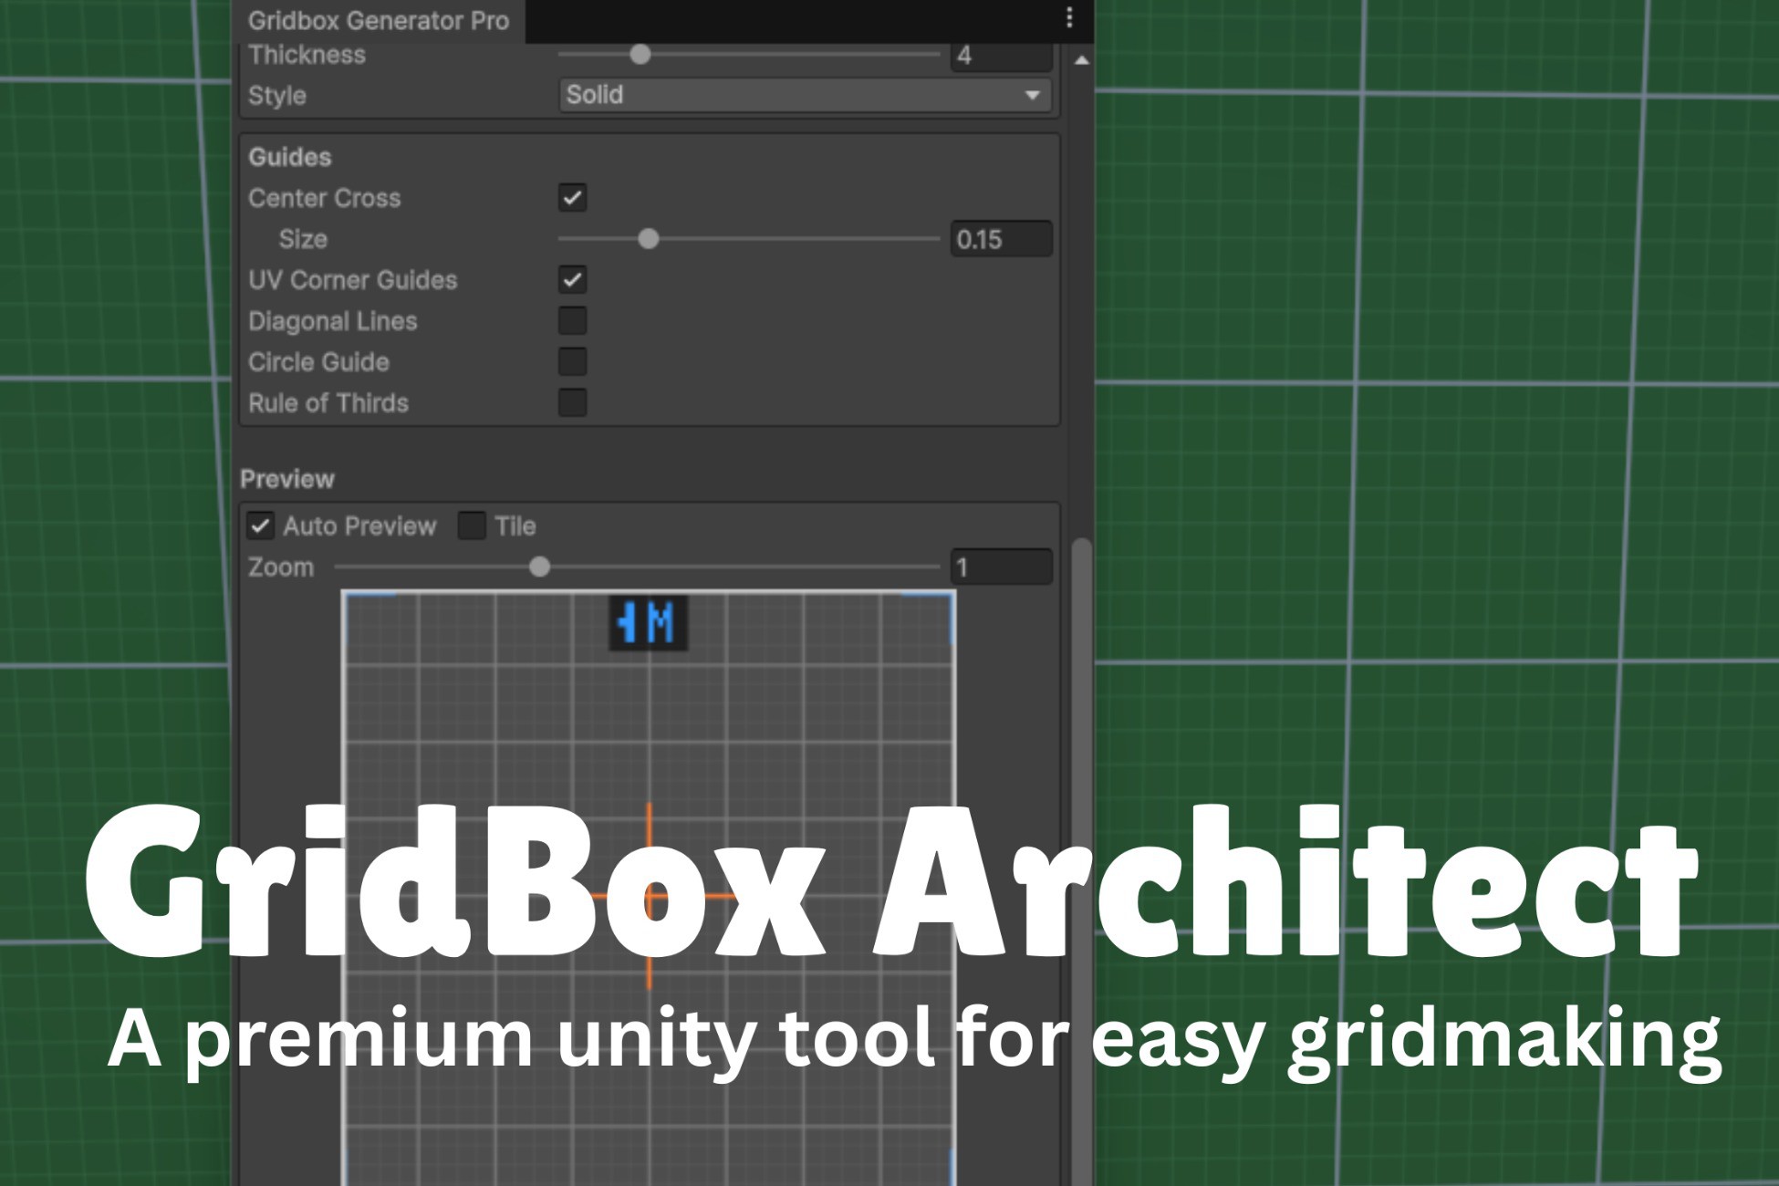Click the Center Cross Size slider handle
This screenshot has height=1186, width=1779.
pos(649,239)
